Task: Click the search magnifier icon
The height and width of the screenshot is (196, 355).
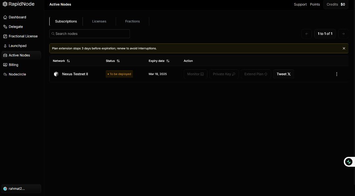Action: point(53,34)
